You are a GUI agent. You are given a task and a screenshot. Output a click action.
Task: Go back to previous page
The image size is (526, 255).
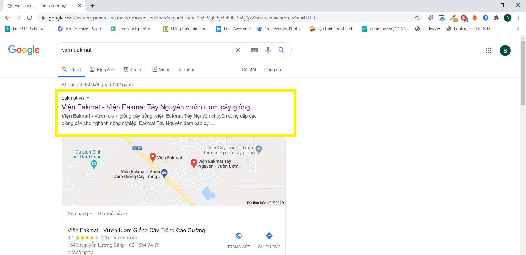pyautogui.click(x=8, y=18)
